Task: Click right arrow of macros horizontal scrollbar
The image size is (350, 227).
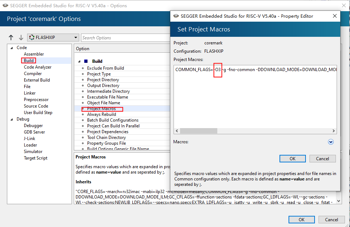Action: point(334,131)
